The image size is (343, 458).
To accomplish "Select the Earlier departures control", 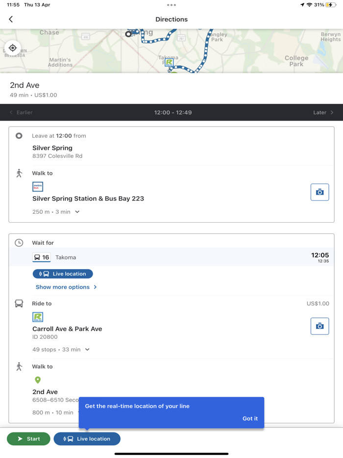I will (x=21, y=112).
